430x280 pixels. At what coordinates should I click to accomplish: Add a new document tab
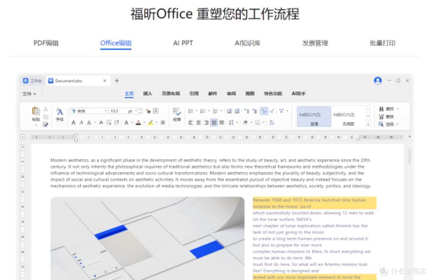[117, 80]
